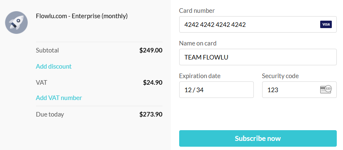Select the Flowlu.com Enterprise plan title
The height and width of the screenshot is (150, 343).
coord(82,16)
